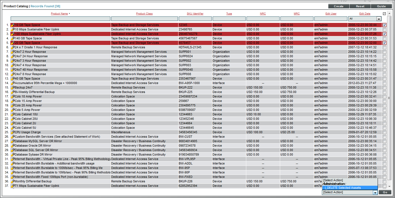Open wrench icon for T1 Mbps Sustainable Fiber Uplink
This screenshot has width=395, height=198.
(x=13, y=186)
